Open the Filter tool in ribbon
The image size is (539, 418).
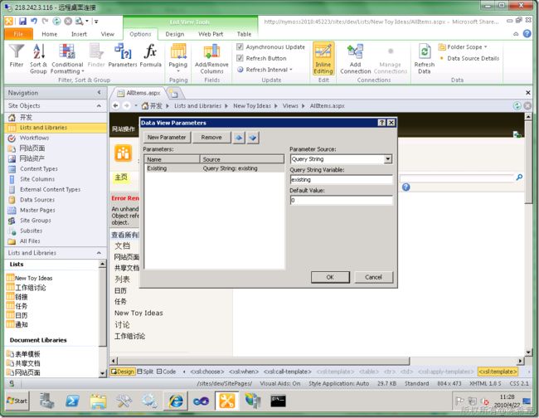tap(16, 56)
